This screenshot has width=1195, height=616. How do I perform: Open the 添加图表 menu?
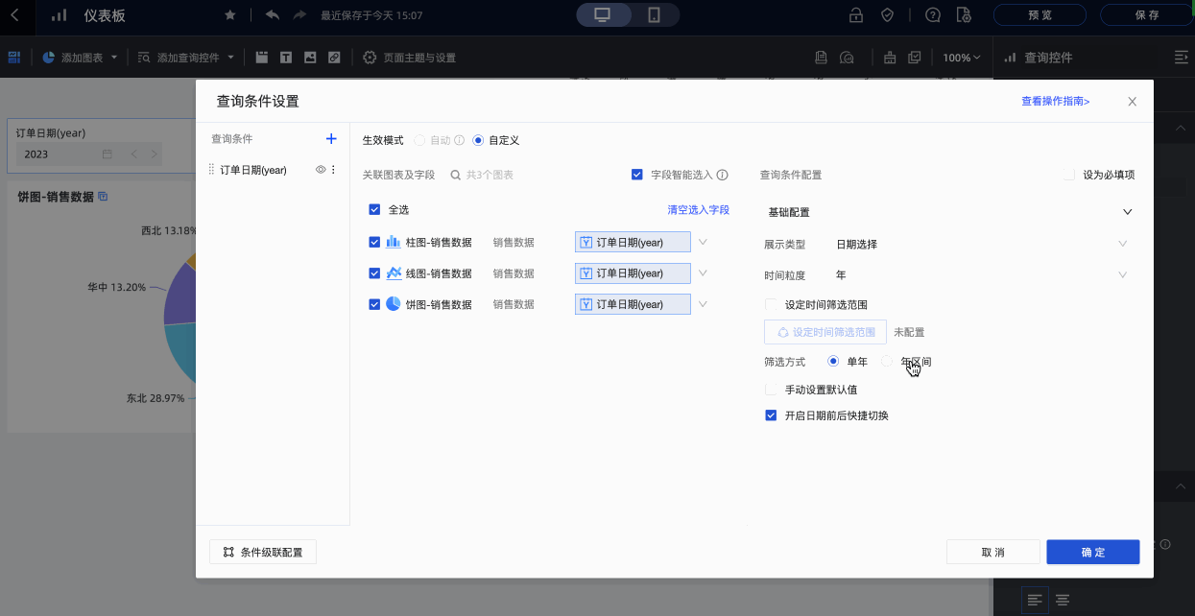(81, 58)
